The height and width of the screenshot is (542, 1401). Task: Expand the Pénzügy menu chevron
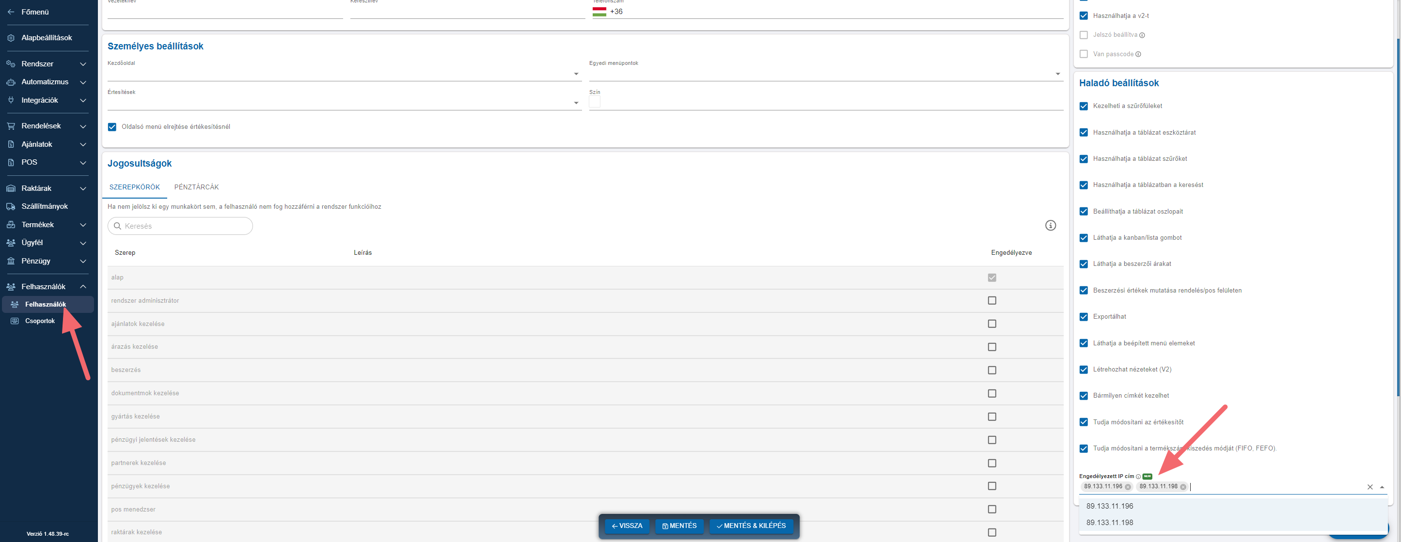point(83,262)
